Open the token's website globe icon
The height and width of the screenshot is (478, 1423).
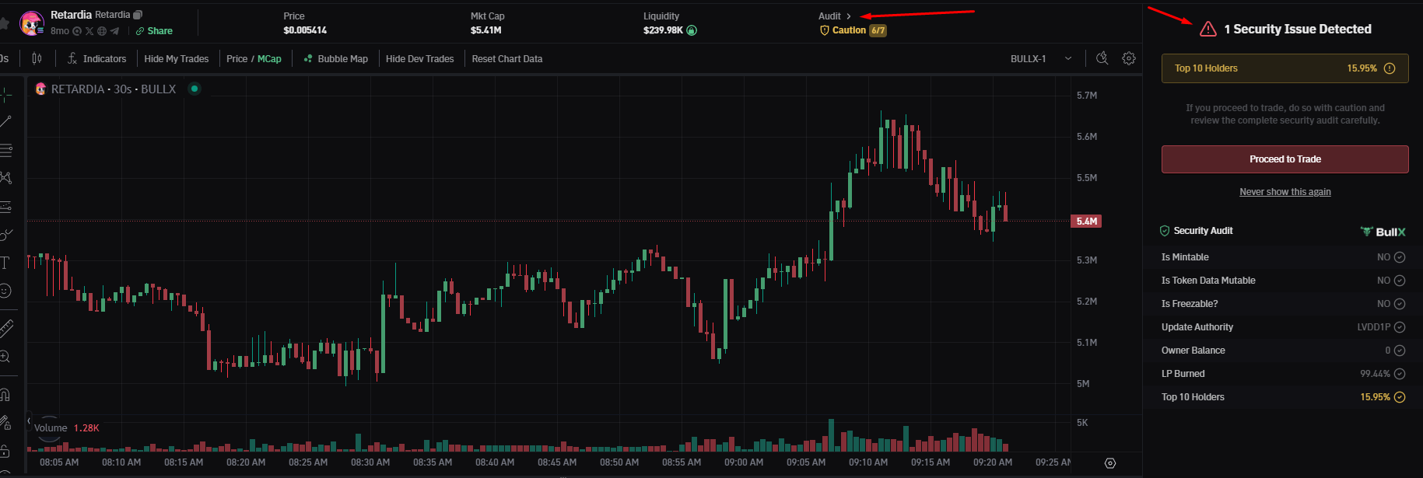pos(102,31)
